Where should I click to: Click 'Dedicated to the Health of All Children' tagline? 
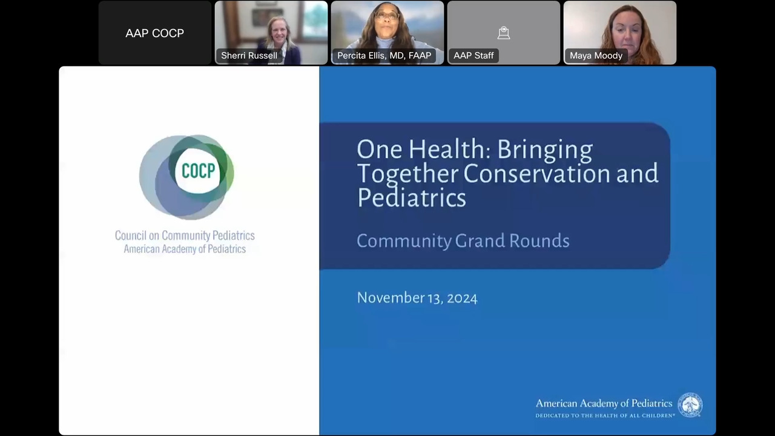click(605, 415)
